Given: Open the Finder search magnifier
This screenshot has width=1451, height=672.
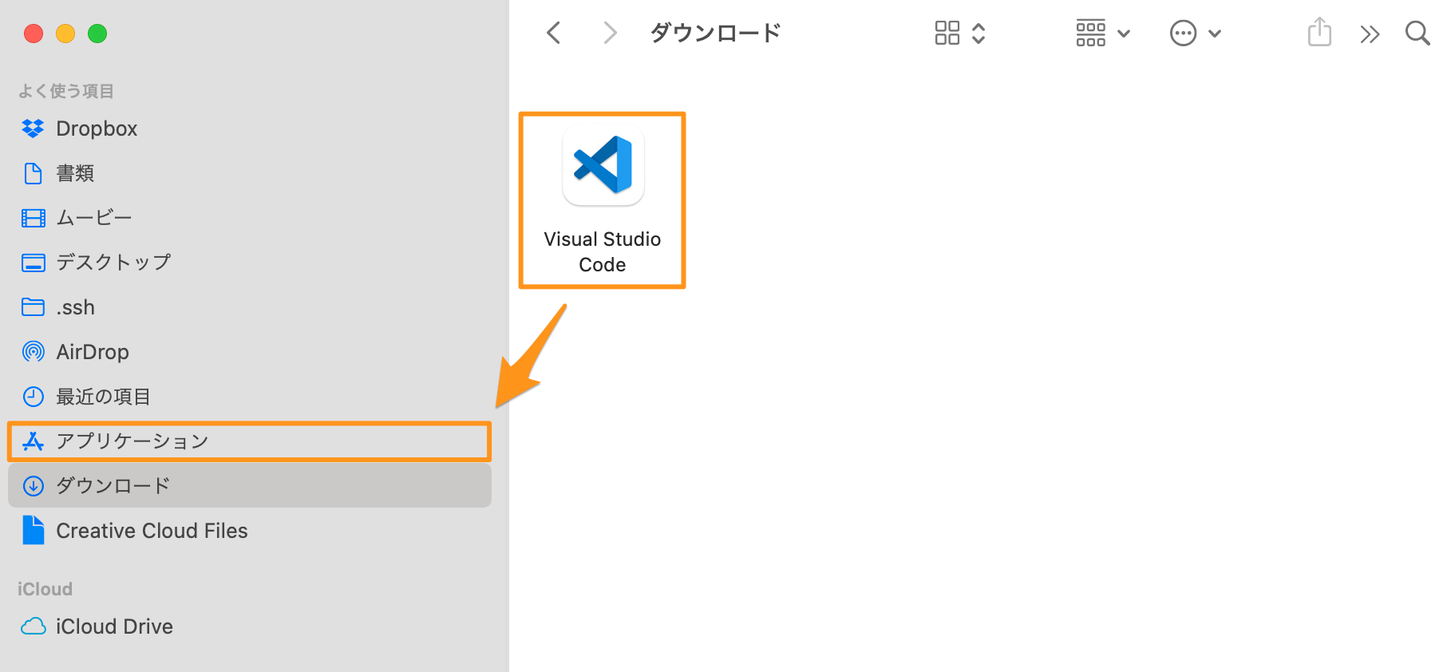Looking at the screenshot, I should pyautogui.click(x=1417, y=33).
